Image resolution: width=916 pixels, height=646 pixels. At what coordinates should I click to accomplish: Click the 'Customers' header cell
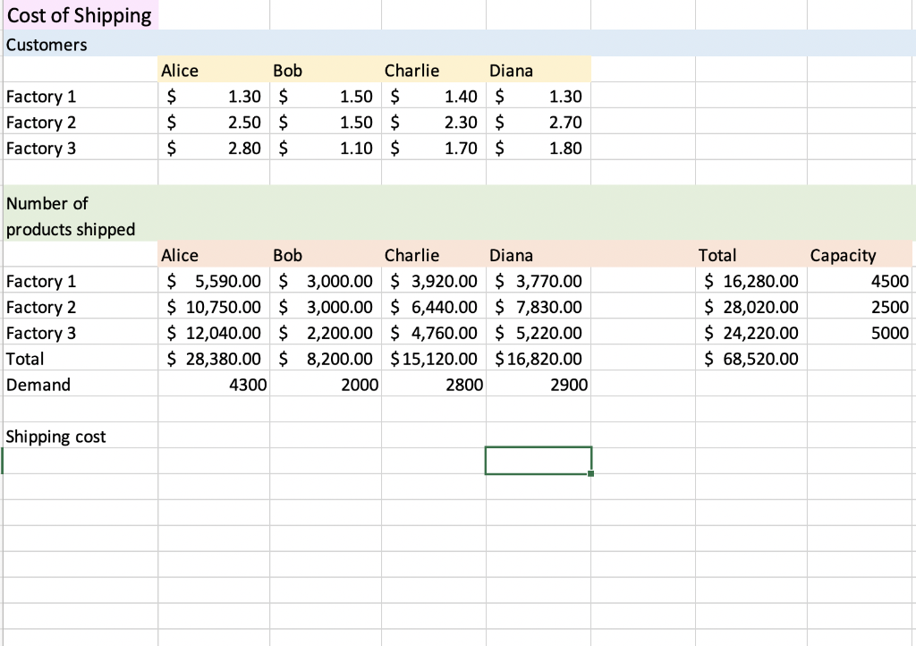coord(80,44)
